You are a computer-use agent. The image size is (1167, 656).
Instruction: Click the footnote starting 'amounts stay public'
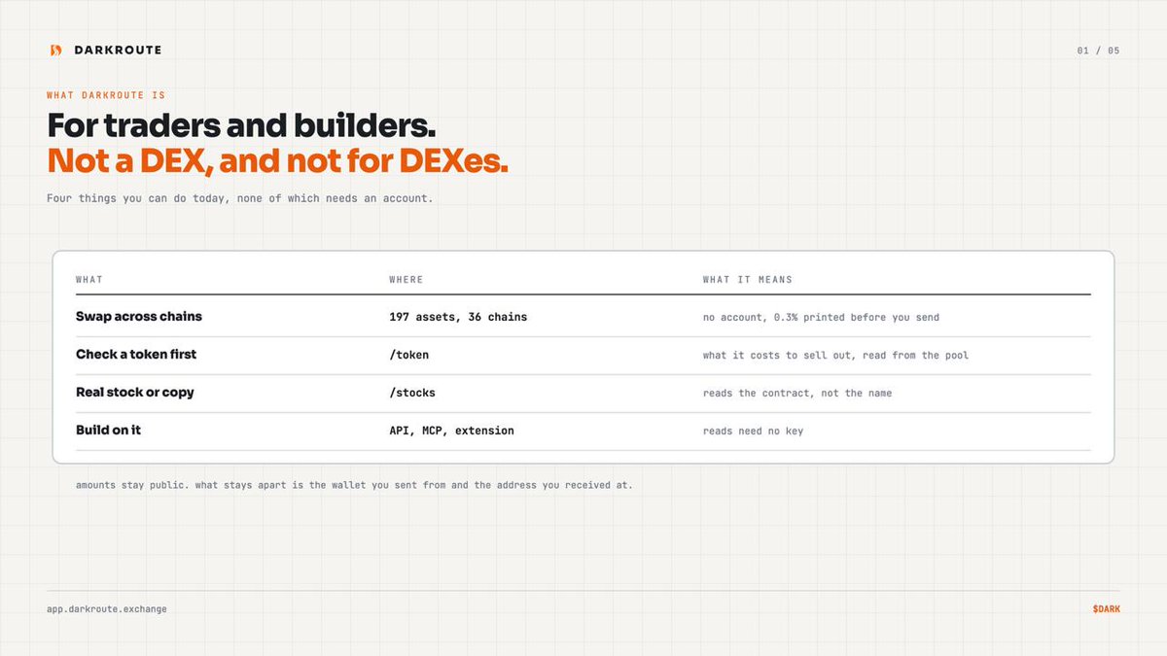tap(354, 484)
